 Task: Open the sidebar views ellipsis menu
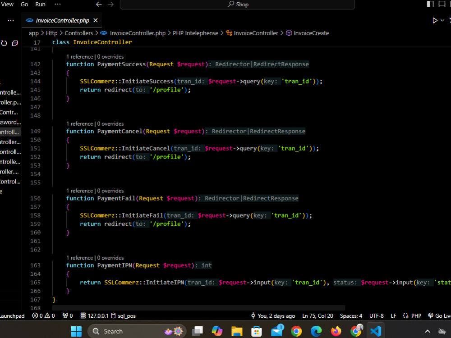tap(11, 20)
